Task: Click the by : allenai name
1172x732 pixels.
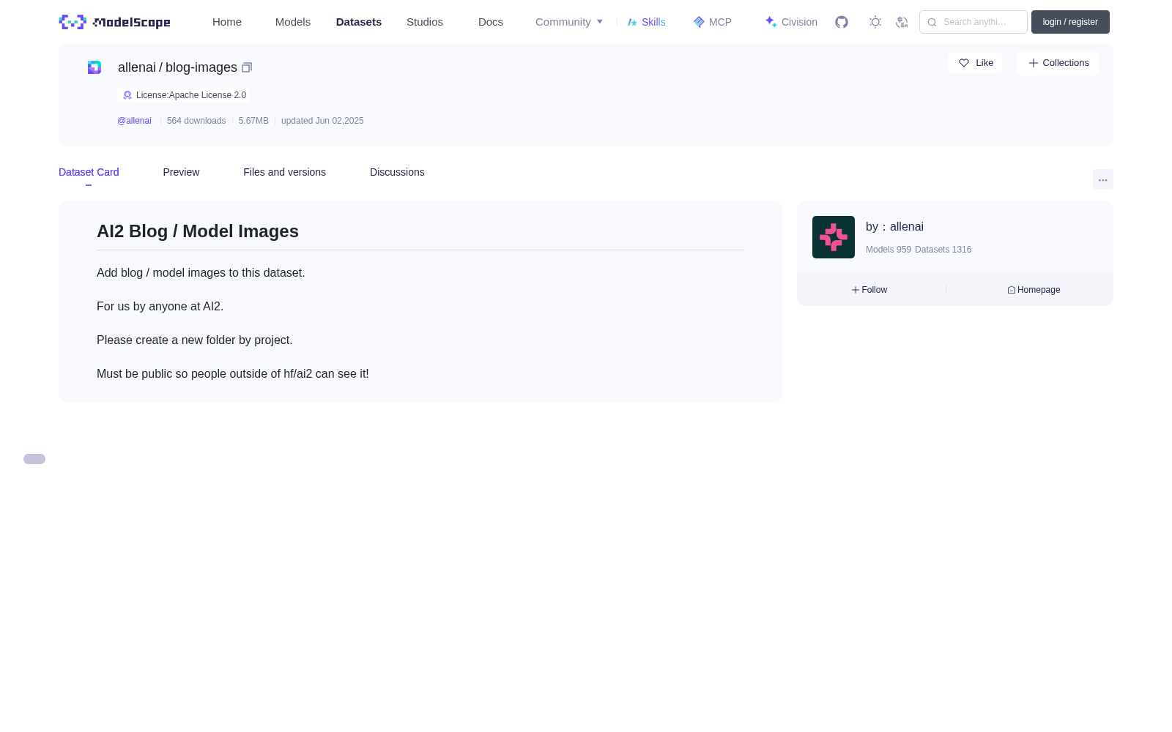Action: [x=894, y=227]
